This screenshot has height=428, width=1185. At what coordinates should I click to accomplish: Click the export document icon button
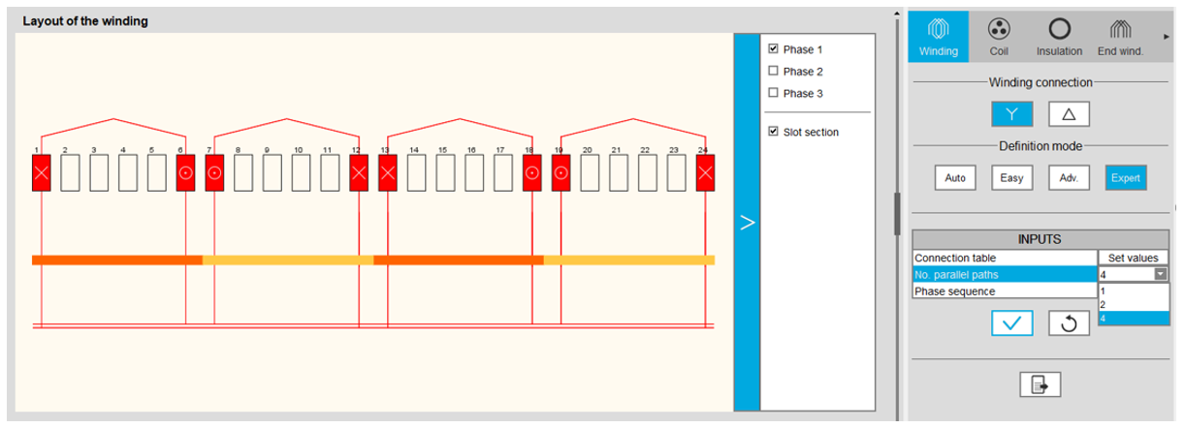coord(1040,384)
